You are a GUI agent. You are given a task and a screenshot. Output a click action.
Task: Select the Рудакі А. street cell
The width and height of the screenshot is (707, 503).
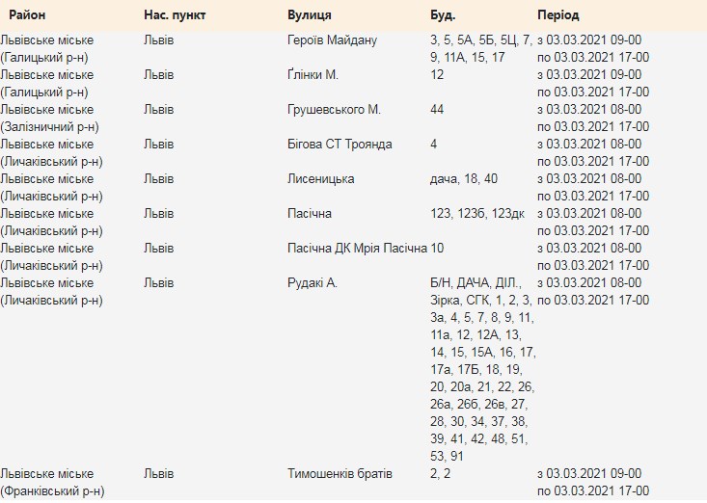click(313, 282)
